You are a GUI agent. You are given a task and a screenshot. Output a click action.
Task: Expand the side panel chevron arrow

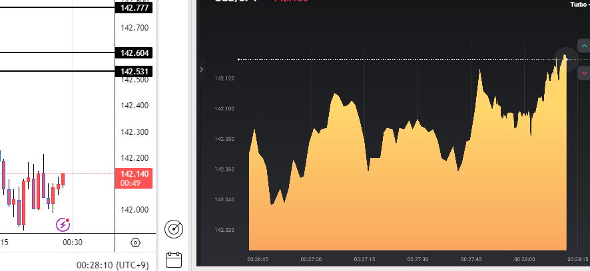point(202,69)
